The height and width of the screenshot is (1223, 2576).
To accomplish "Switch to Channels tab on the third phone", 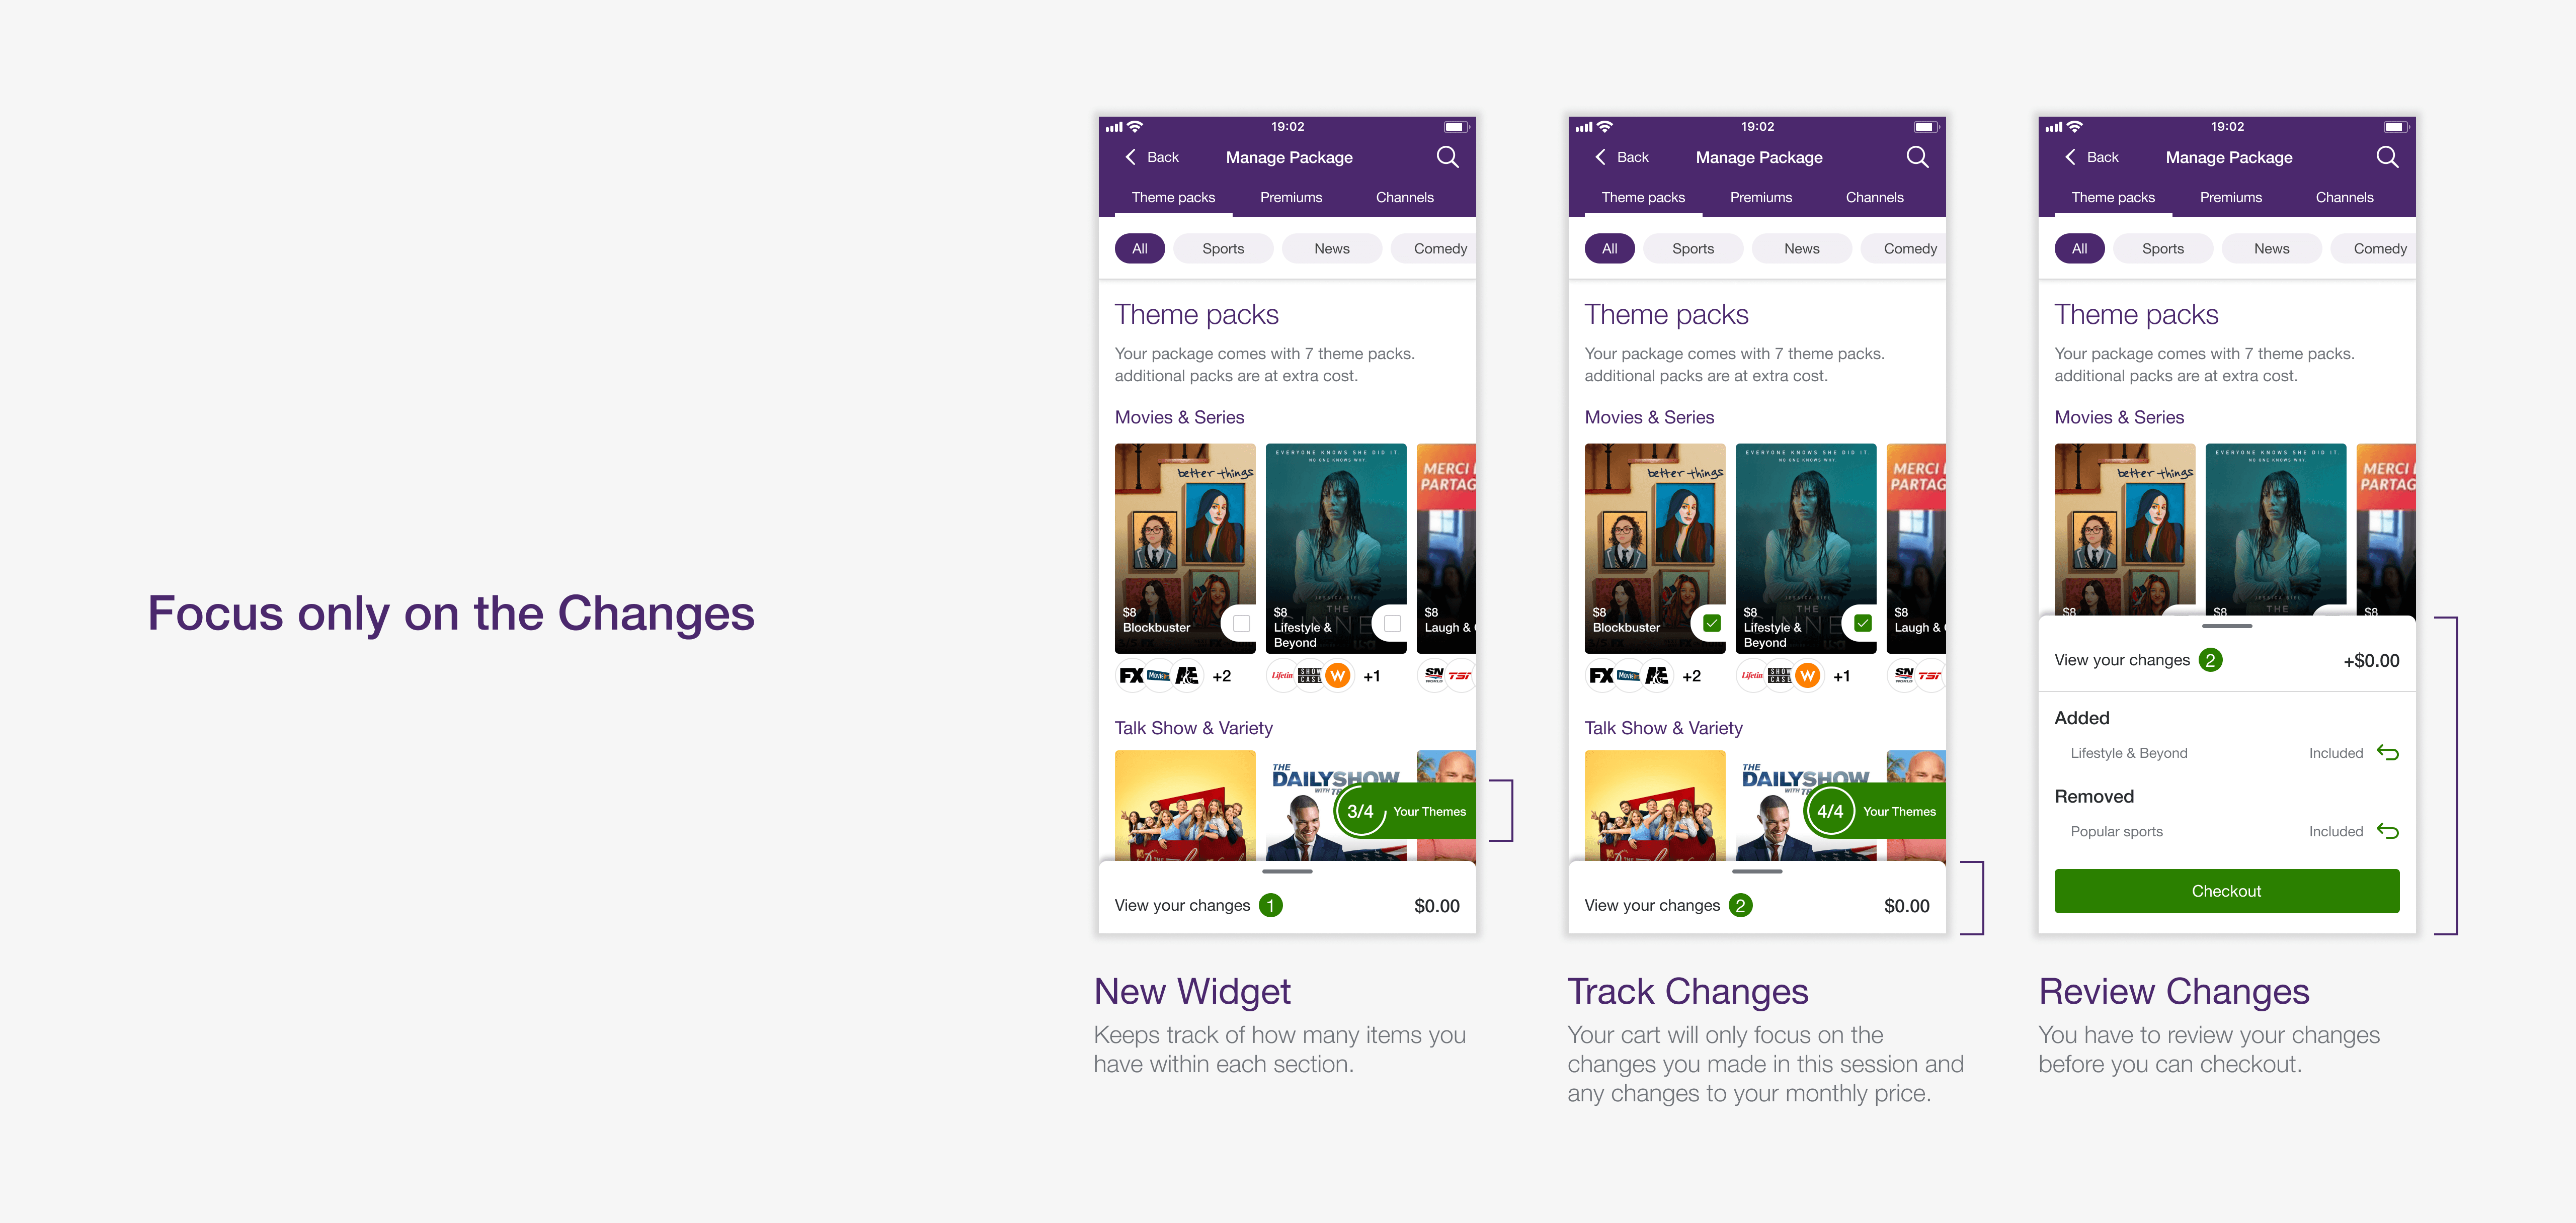I will click(x=2344, y=197).
